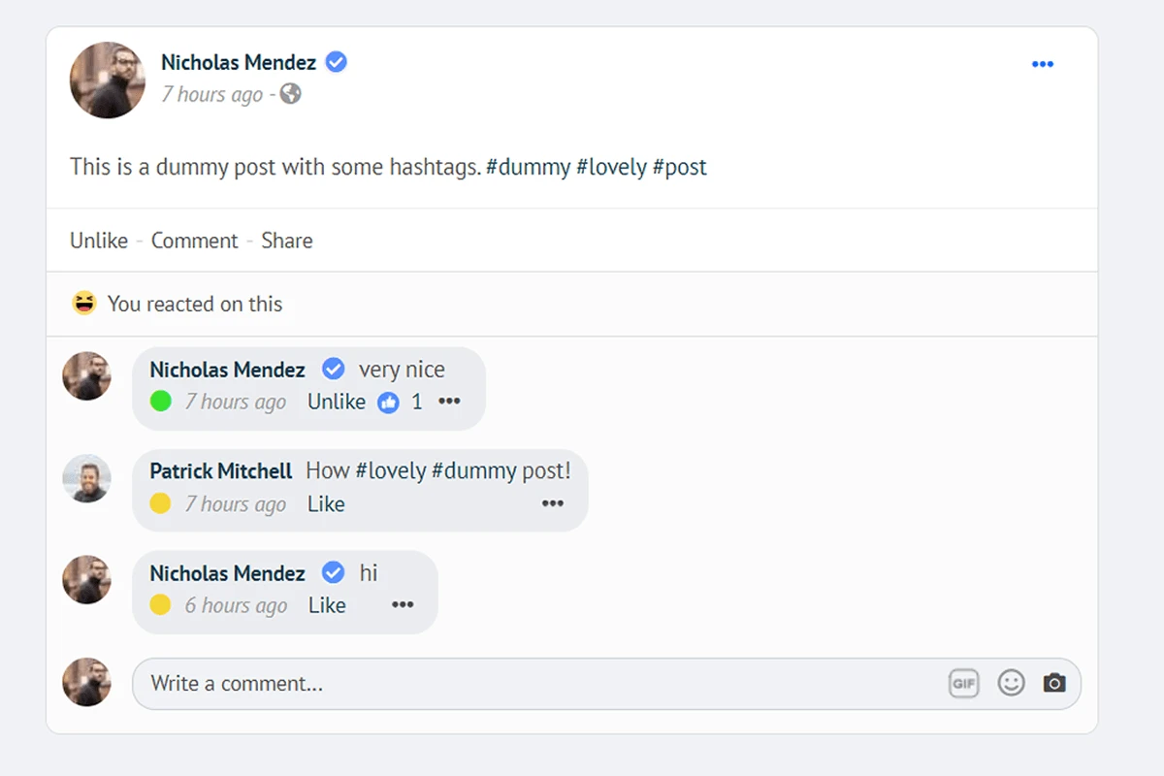Click the camera icon to attach photo
Image resolution: width=1164 pixels, height=776 pixels.
[1054, 684]
